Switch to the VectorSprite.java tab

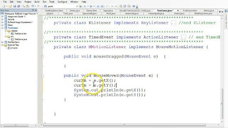[x=156, y=14]
